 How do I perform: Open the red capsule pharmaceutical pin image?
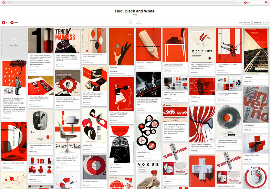(41, 41)
